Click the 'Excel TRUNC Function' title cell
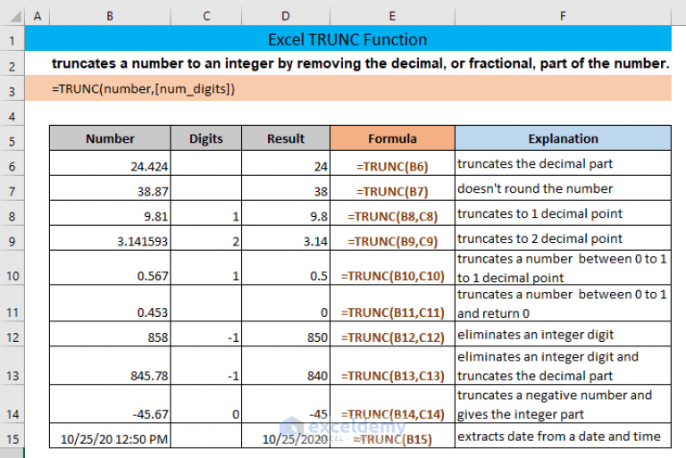The image size is (686, 458). [347, 39]
